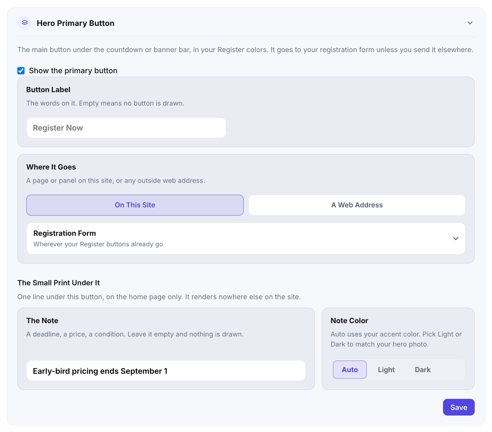Viewport: 492px width, 432px height.
Task: Click the Button Label heading
Action: pyautogui.click(x=48, y=90)
